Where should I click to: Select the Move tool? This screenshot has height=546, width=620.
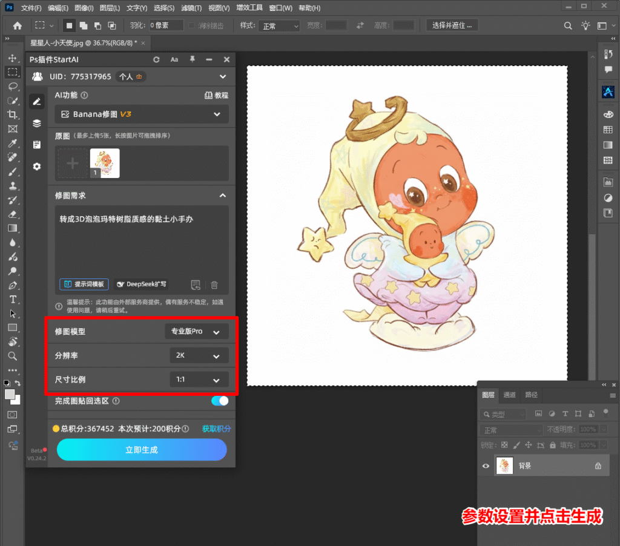pyautogui.click(x=13, y=58)
